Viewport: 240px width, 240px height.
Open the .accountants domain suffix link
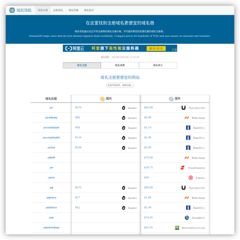point(51,137)
